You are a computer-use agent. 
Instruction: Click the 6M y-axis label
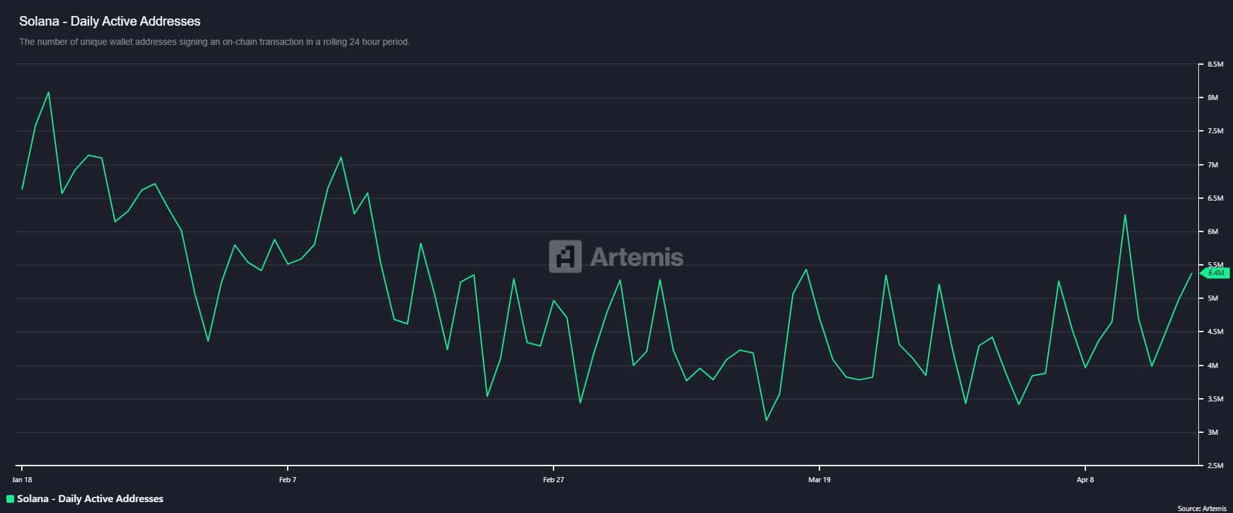(1212, 232)
